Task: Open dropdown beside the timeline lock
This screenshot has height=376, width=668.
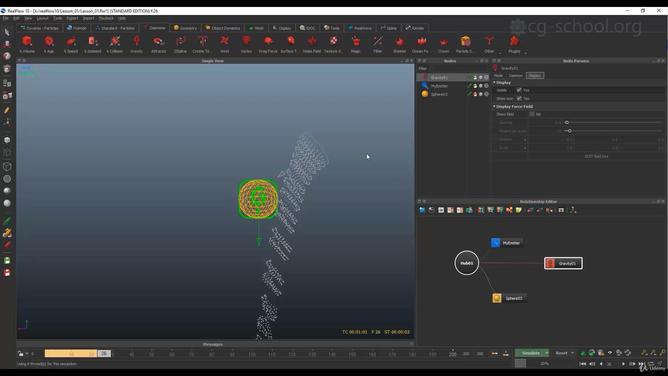Action: click(x=27, y=354)
